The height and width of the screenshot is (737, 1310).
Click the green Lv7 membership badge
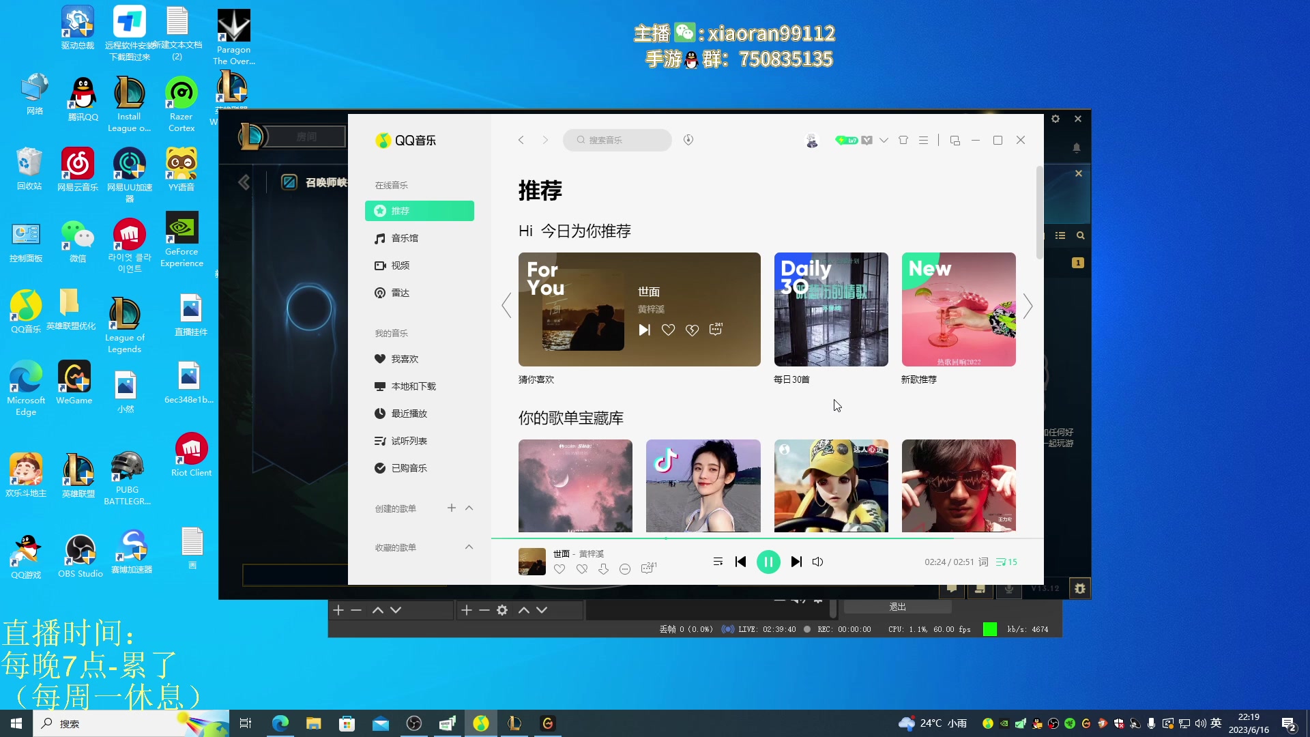coord(847,140)
